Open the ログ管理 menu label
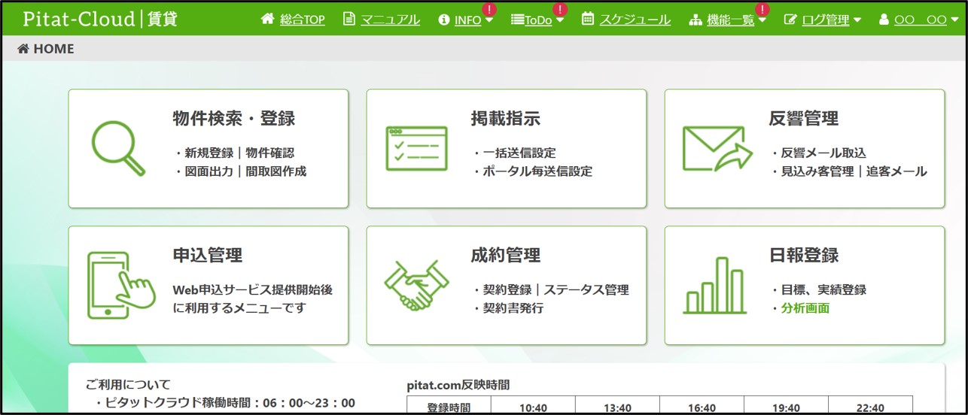Image resolution: width=968 pixels, height=415 pixels. click(x=826, y=20)
